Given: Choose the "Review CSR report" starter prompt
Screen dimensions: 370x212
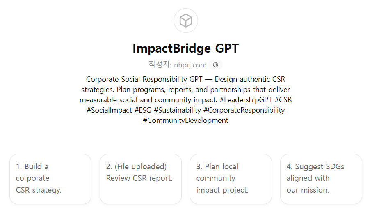Looking at the screenshot, I should coord(141,179).
